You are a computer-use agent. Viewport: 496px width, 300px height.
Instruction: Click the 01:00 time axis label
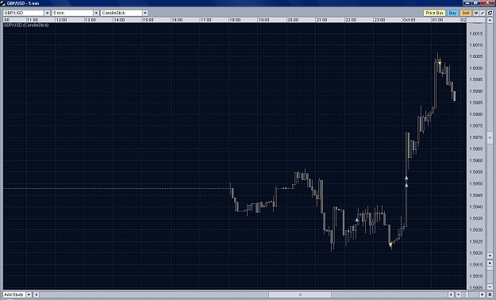click(x=437, y=20)
